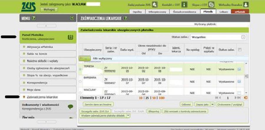Click the orange export icon by pagination

pyautogui.click(x=246, y=98)
